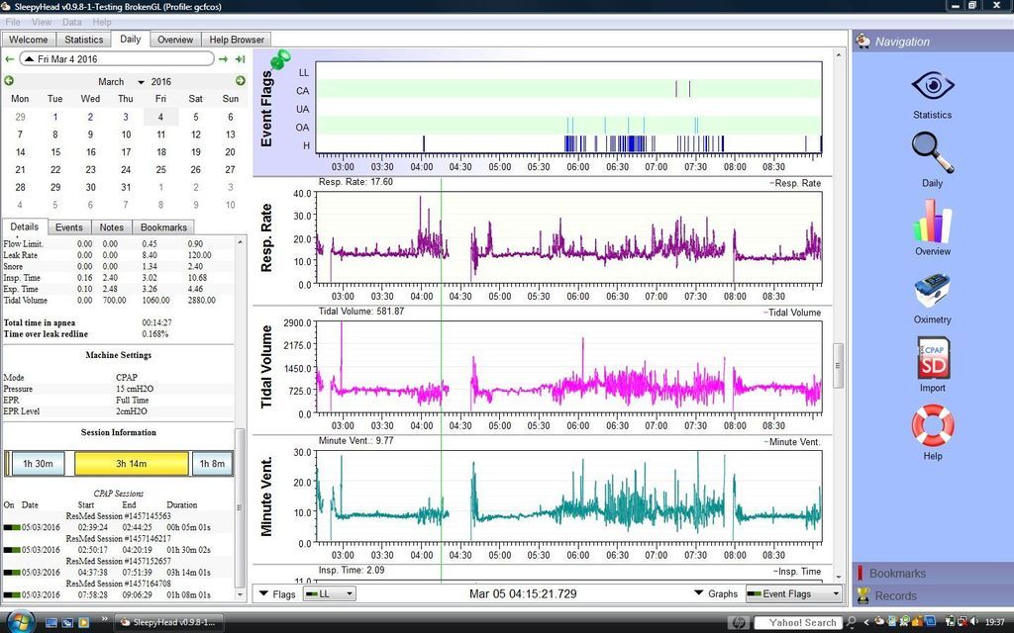Viewport: 1014px width, 633px height.
Task: Open the Flags dropdown menu
Action: (277, 594)
